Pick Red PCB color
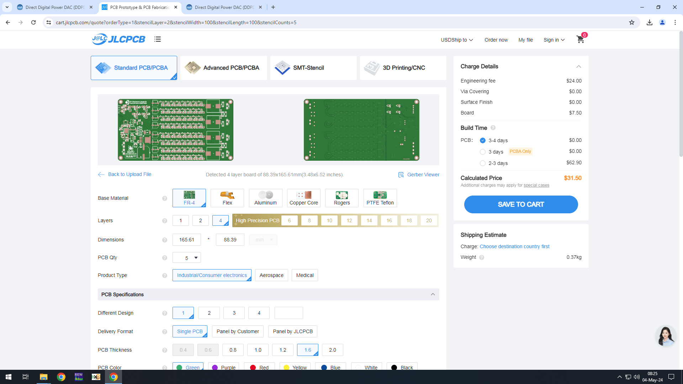The image size is (683, 384). [x=259, y=367]
